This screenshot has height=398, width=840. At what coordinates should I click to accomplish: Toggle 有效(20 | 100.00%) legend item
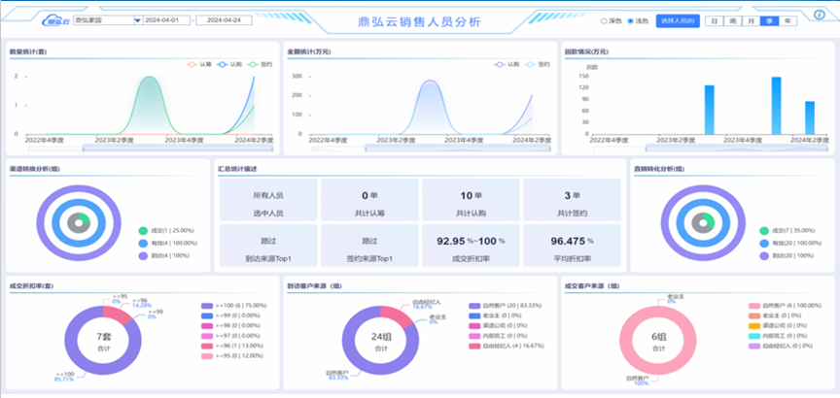pyautogui.click(x=790, y=244)
